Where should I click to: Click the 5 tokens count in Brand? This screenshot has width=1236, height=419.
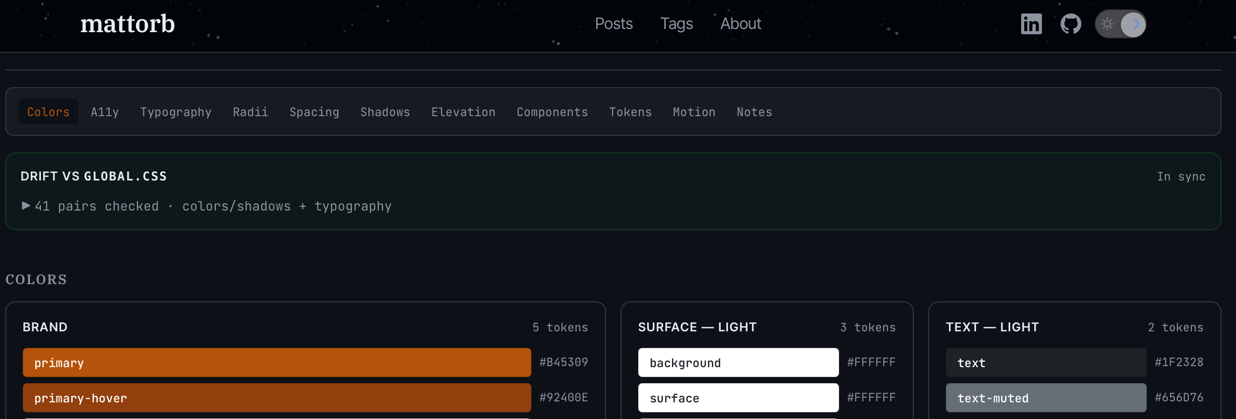pyautogui.click(x=560, y=327)
